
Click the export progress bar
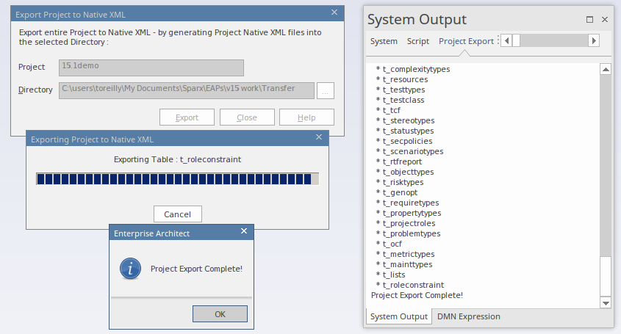pyautogui.click(x=177, y=180)
